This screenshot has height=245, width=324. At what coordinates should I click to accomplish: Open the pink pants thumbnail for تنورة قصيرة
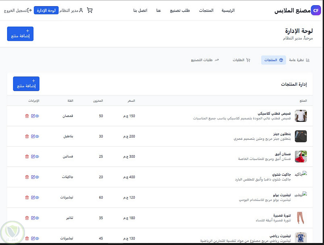click(x=301, y=218)
